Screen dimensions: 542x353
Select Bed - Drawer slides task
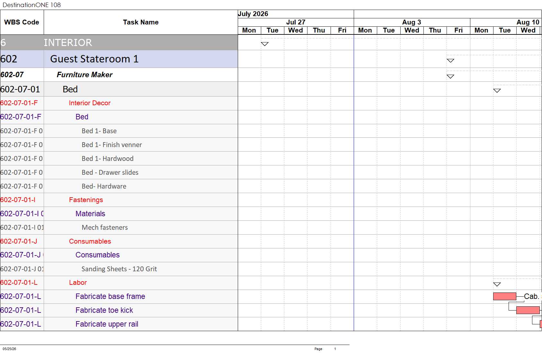click(110, 172)
